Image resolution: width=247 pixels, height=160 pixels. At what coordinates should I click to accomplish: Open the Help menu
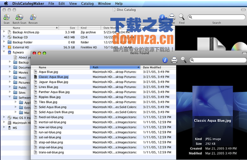119,3
